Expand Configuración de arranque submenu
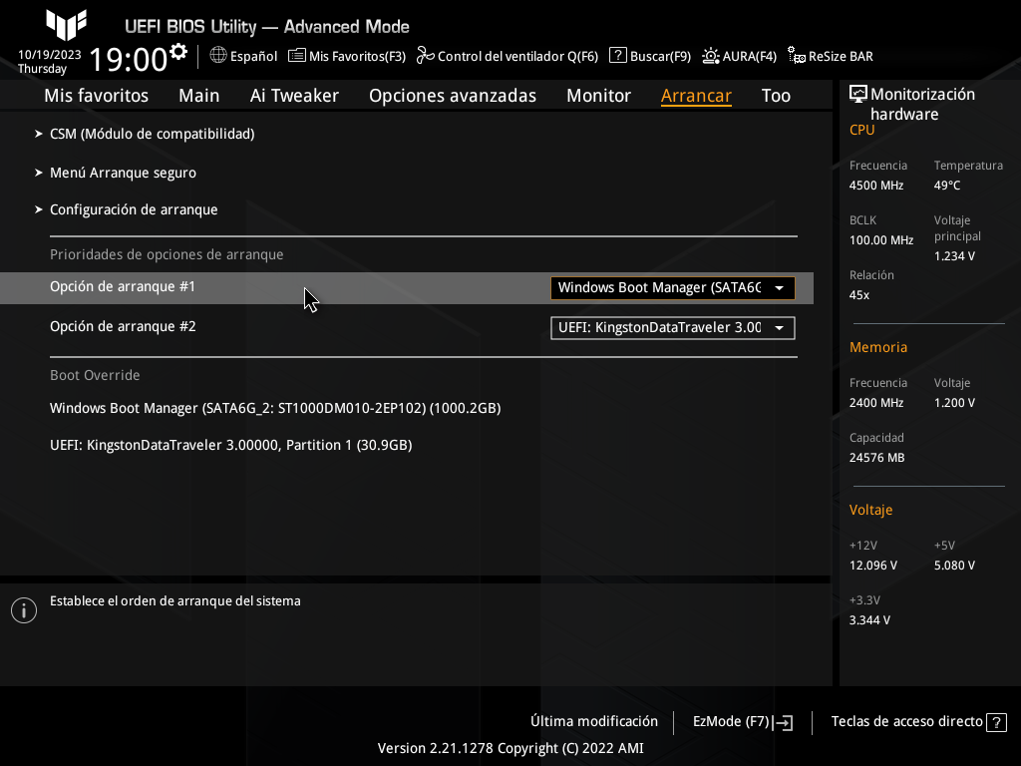This screenshot has height=766, width=1021. click(134, 209)
